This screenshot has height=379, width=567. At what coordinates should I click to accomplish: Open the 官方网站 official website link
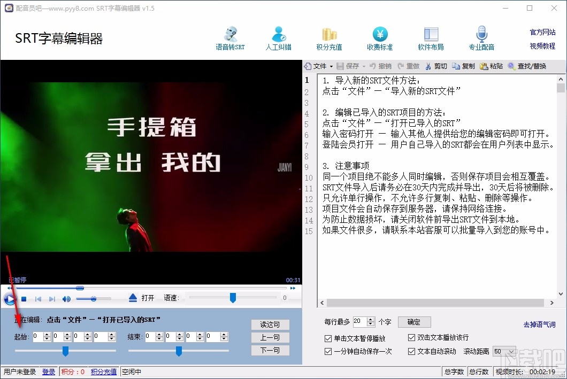[542, 30]
